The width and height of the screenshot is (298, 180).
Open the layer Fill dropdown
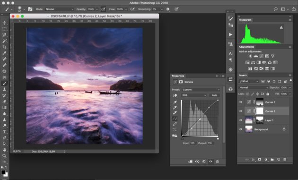[x=290, y=94]
